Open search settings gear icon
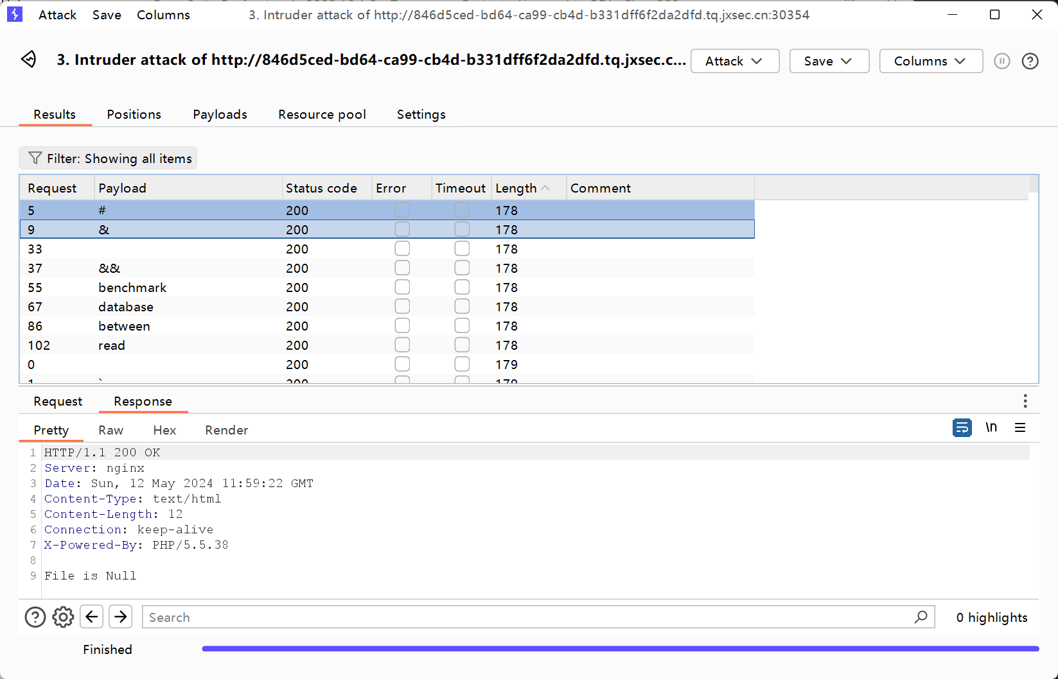Screen dimensions: 1058x679 (x=63, y=617)
